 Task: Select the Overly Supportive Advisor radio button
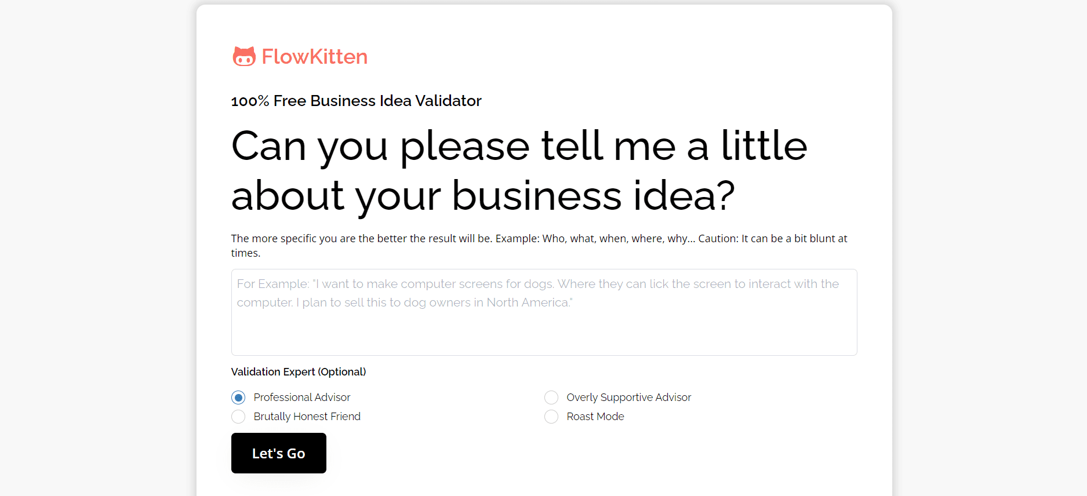(551, 397)
